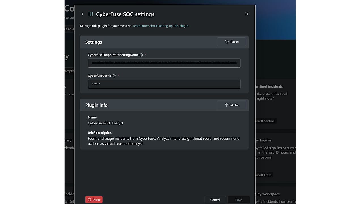
Task: Click the CyberfuseUserid label
Action: 100,76
